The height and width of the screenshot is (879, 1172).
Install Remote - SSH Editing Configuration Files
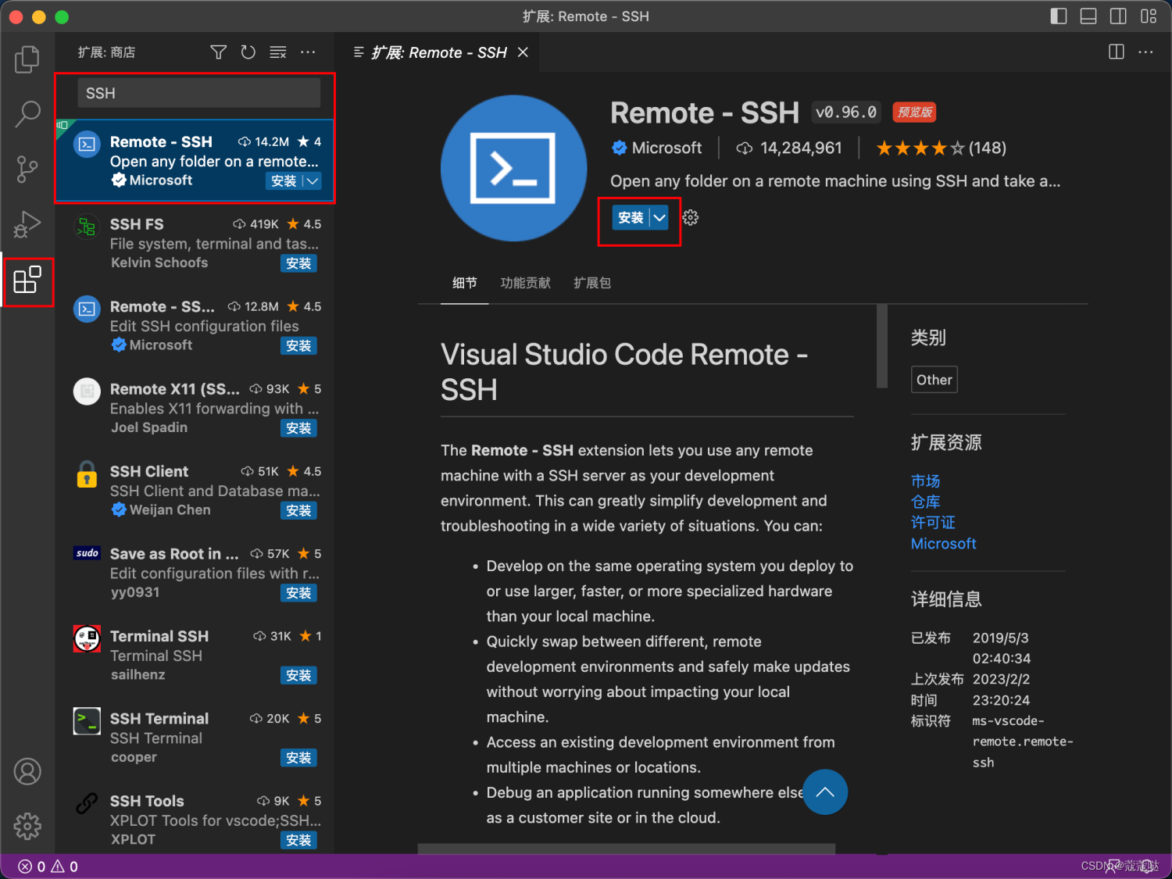(x=298, y=345)
